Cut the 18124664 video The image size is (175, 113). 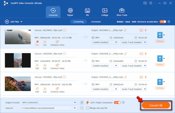pyautogui.click(x=45, y=43)
